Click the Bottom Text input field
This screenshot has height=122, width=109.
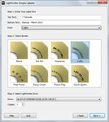[61, 22]
